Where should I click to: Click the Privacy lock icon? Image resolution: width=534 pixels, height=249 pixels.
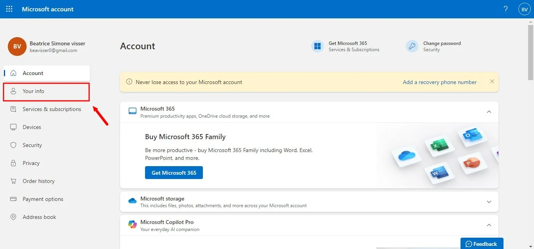coord(13,163)
